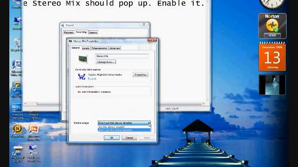Click Notepad horizontal scrollbar right arrow
The width and height of the screenshot is (298, 167).
tap(204, 103)
